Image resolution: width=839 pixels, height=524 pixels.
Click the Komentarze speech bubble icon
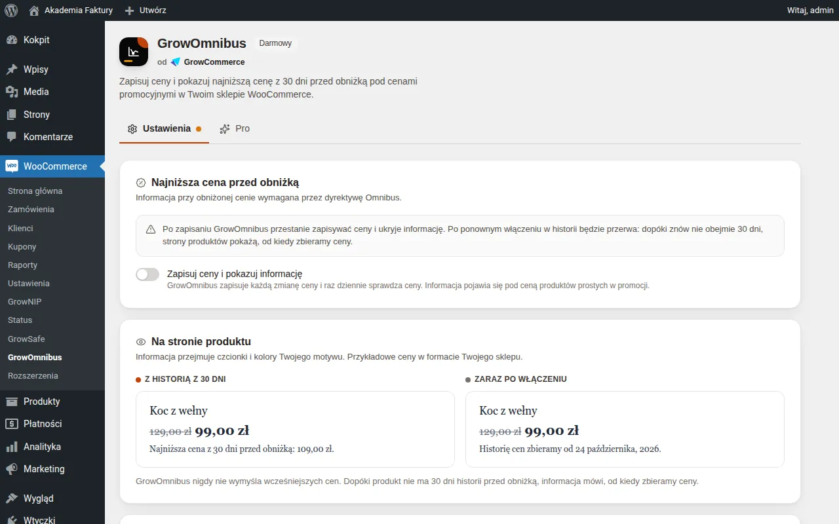point(11,137)
